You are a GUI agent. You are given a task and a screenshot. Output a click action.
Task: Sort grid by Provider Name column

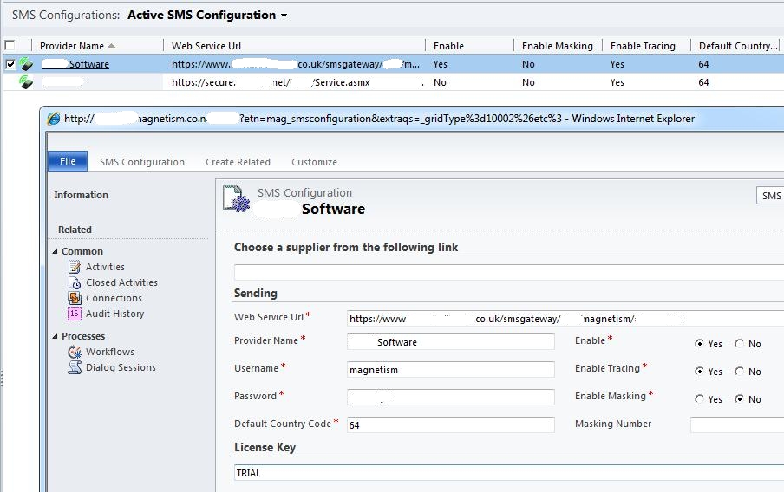point(72,46)
